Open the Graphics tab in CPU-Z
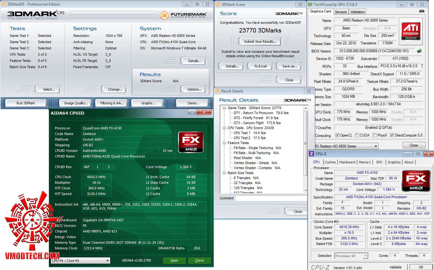 click(x=394, y=162)
